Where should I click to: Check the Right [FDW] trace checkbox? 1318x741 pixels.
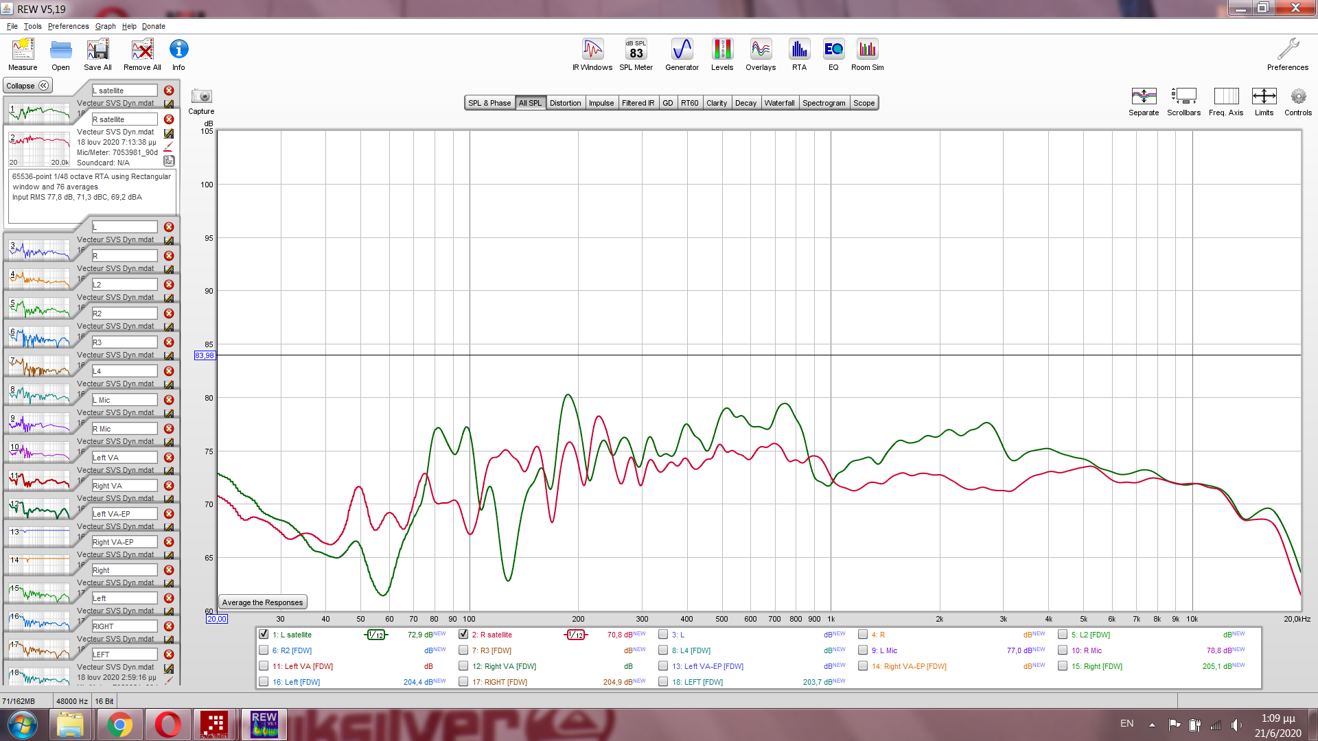coord(1063,666)
